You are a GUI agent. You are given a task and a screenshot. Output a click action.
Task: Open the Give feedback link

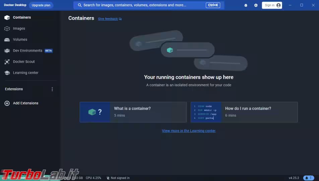(108, 19)
